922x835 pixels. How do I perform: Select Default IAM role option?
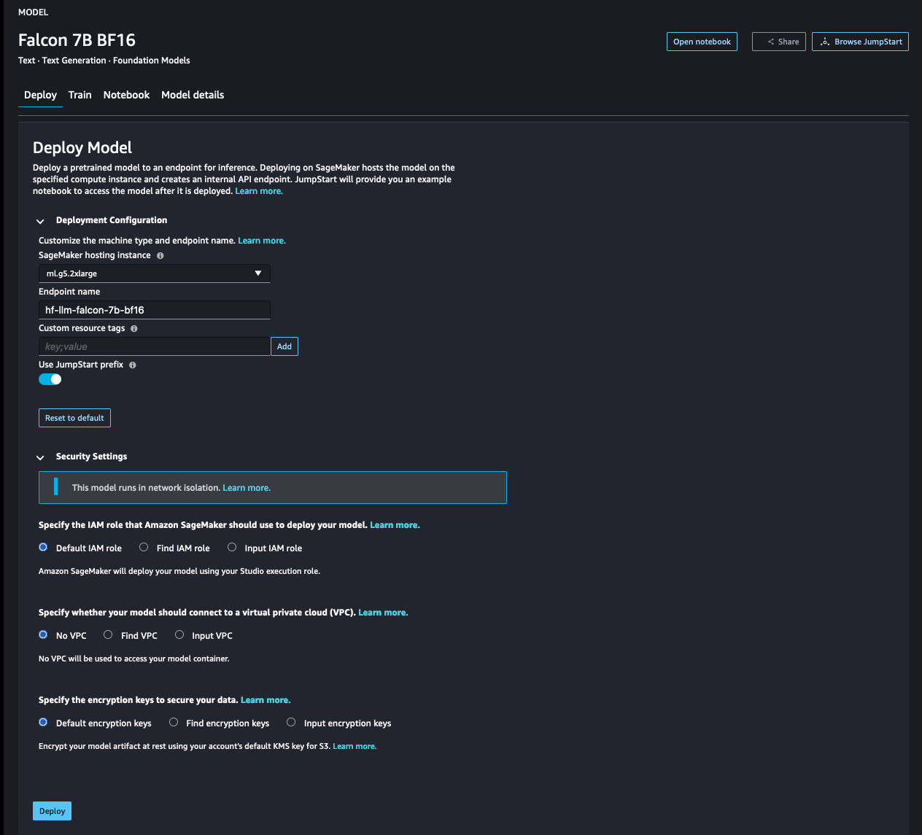[x=43, y=547]
